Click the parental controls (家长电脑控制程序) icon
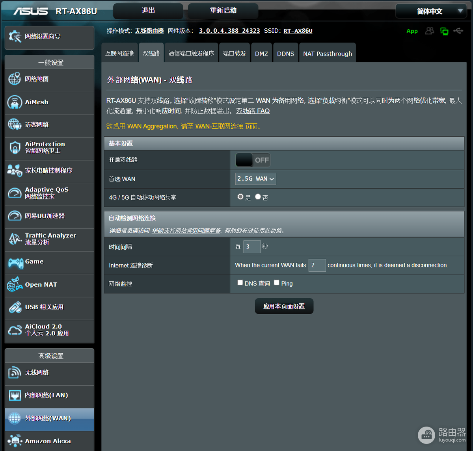473x451 pixels. pos(15,170)
